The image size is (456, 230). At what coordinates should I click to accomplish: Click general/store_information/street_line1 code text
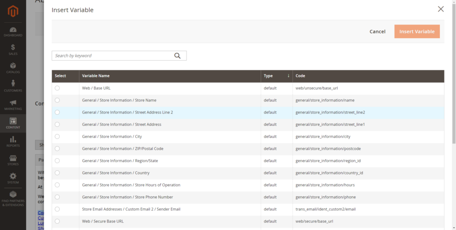(330, 124)
